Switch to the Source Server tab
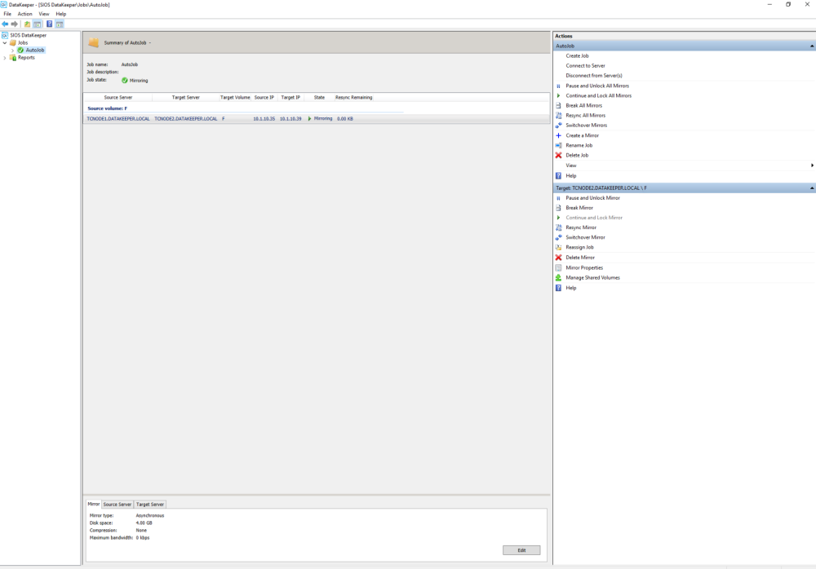Image resolution: width=816 pixels, height=569 pixels. coord(117,505)
